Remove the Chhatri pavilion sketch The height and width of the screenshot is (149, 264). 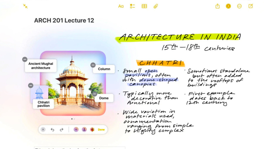tap(31, 86)
